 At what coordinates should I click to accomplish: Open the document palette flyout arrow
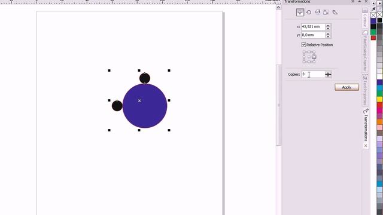[x=373, y=4]
